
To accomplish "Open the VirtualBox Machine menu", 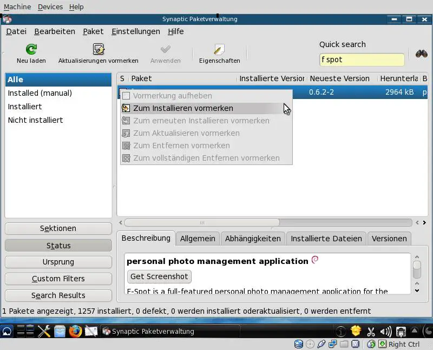I will click(x=17, y=6).
